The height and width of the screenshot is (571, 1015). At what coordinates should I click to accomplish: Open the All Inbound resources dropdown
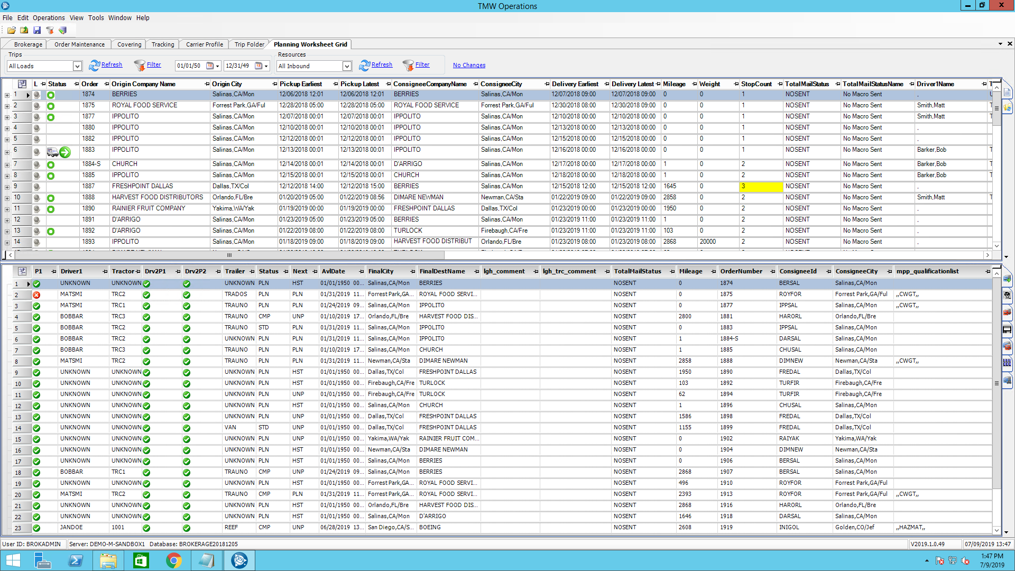point(347,66)
